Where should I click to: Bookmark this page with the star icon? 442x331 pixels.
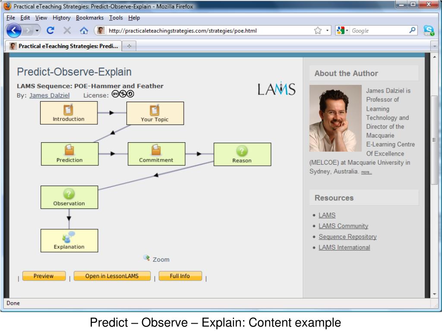click(x=318, y=31)
